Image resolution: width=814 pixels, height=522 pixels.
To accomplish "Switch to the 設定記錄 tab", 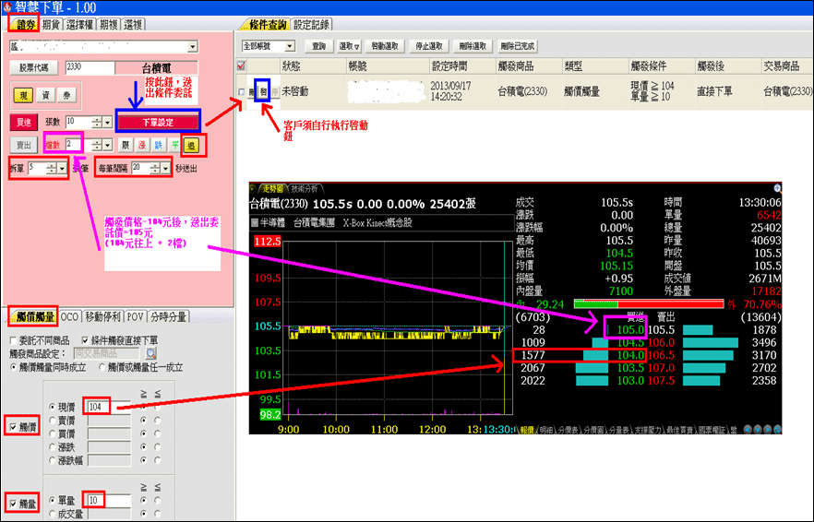I will coord(311,24).
